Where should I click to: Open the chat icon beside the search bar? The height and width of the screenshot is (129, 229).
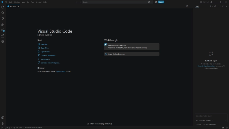pyautogui.click(x=149, y=2)
